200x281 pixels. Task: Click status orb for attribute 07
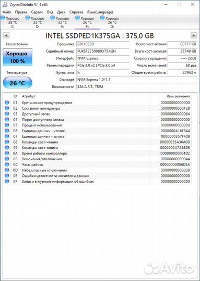(x=7, y=136)
